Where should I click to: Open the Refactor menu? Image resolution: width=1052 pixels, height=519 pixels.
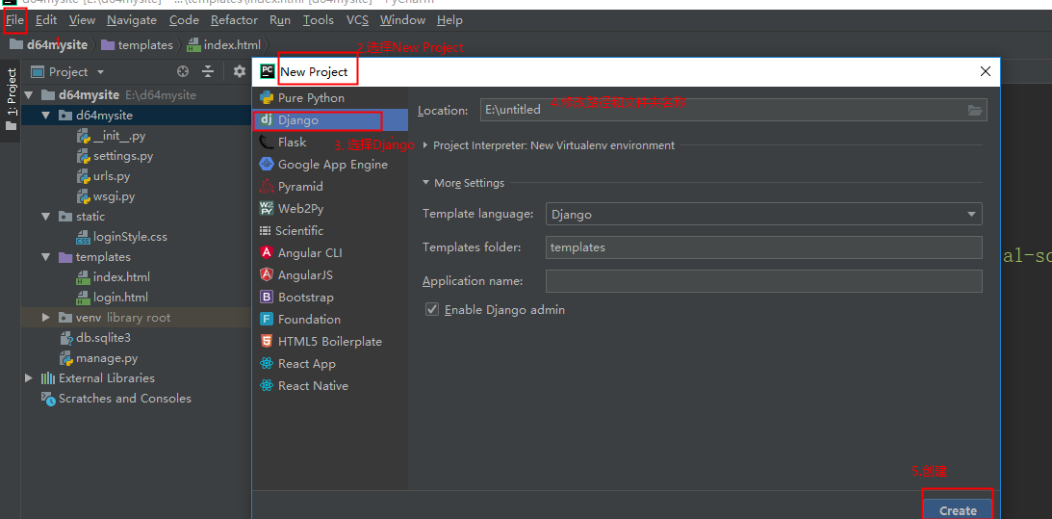pos(234,20)
